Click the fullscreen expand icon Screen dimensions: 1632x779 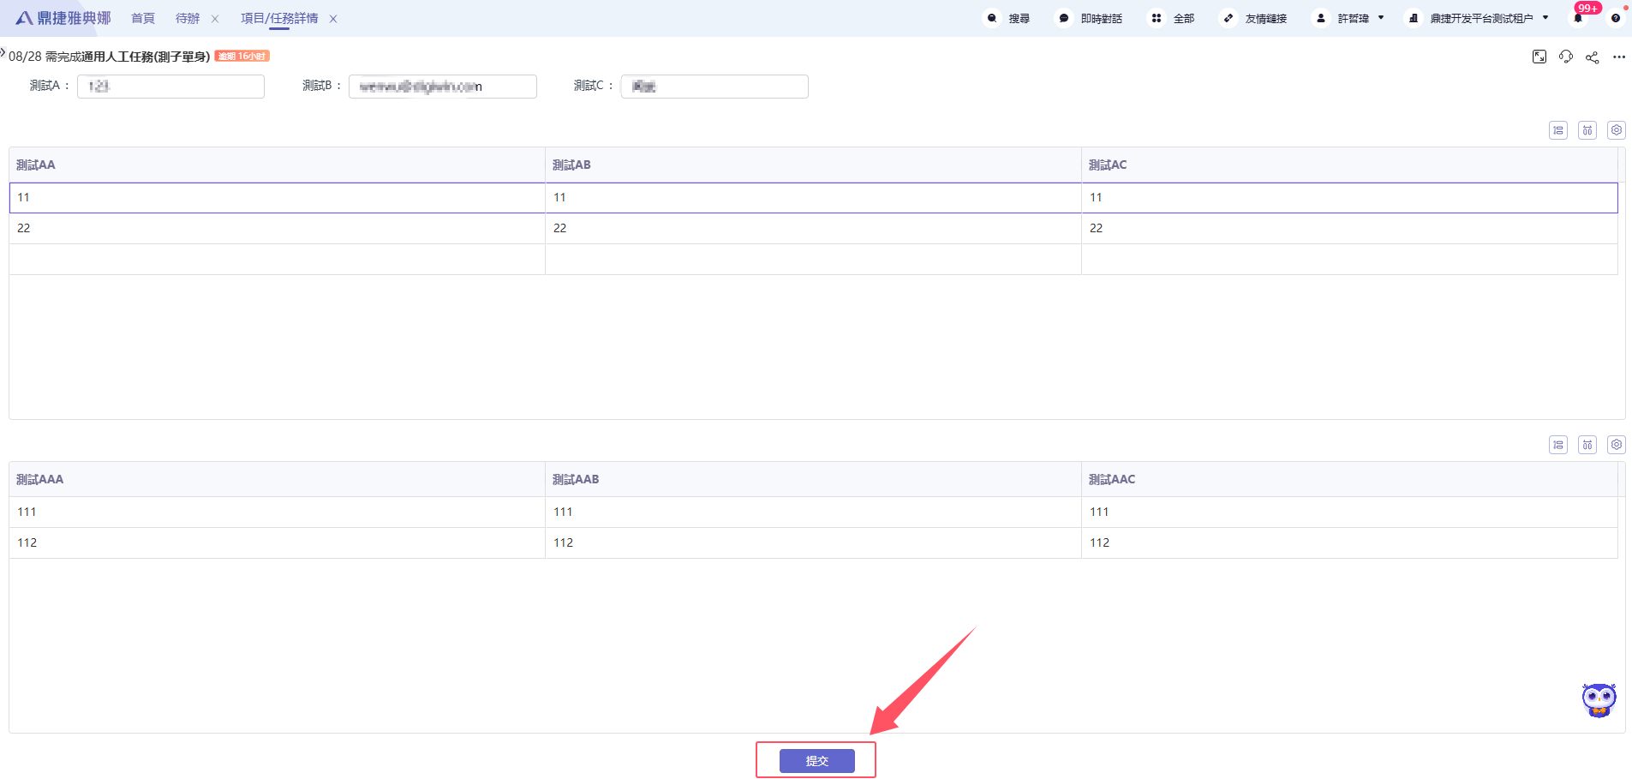[x=1539, y=57]
